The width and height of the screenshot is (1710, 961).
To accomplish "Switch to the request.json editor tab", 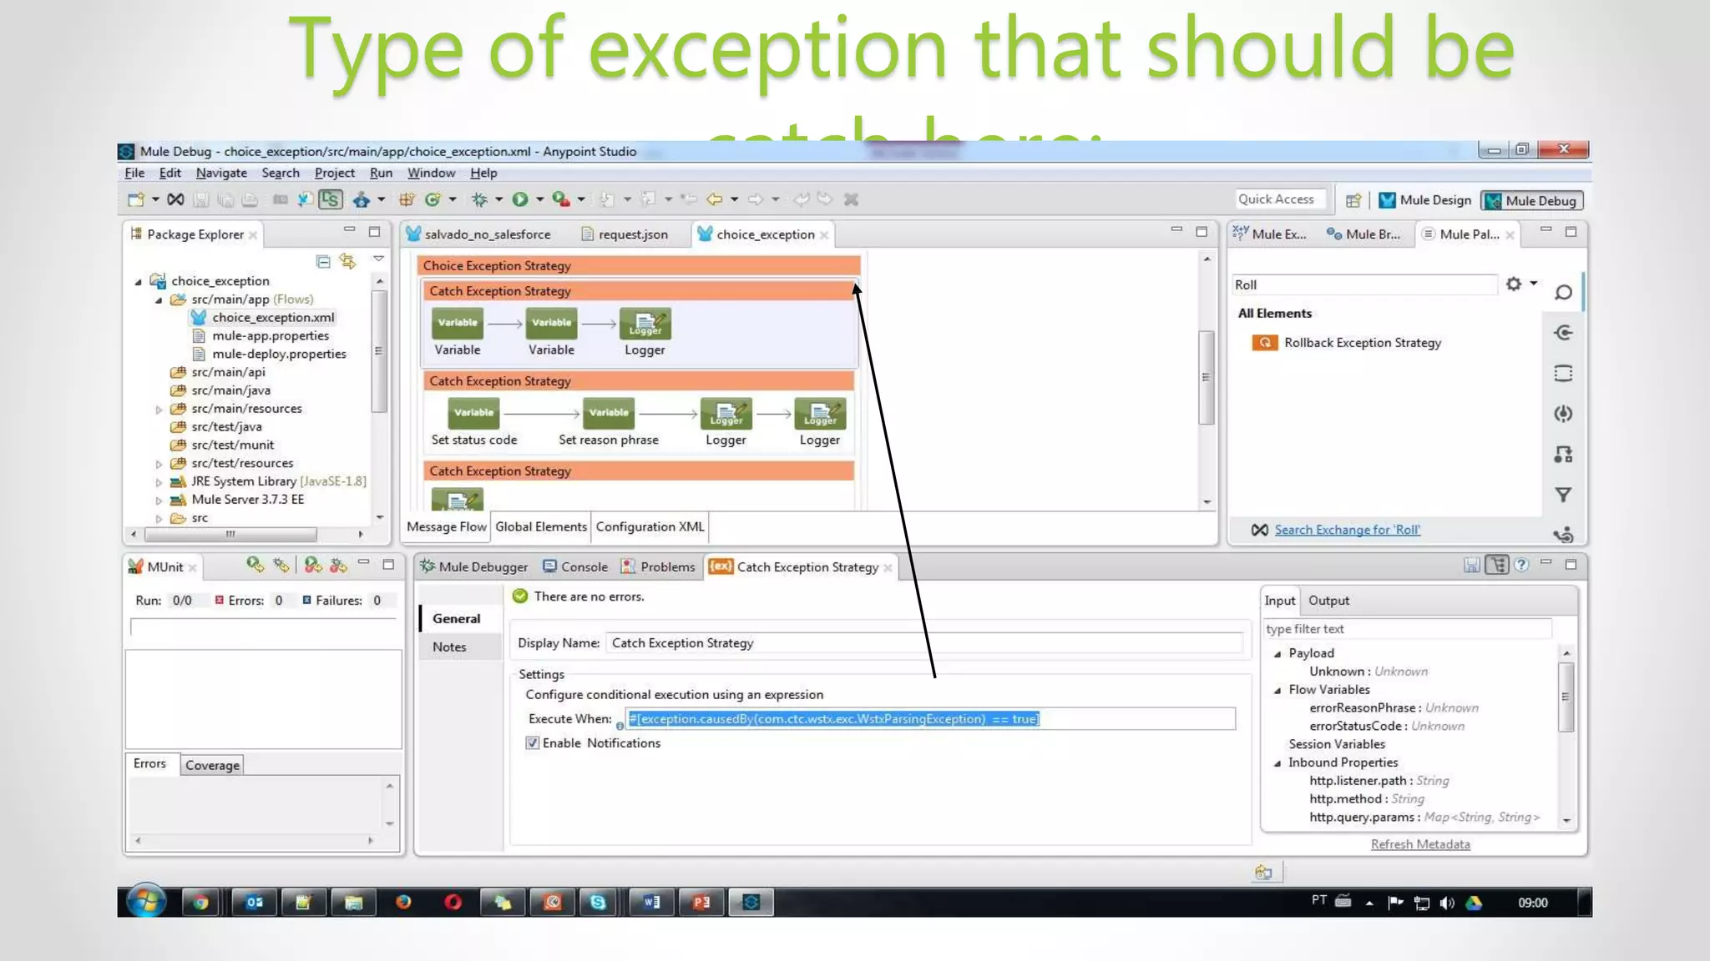I will [625, 234].
